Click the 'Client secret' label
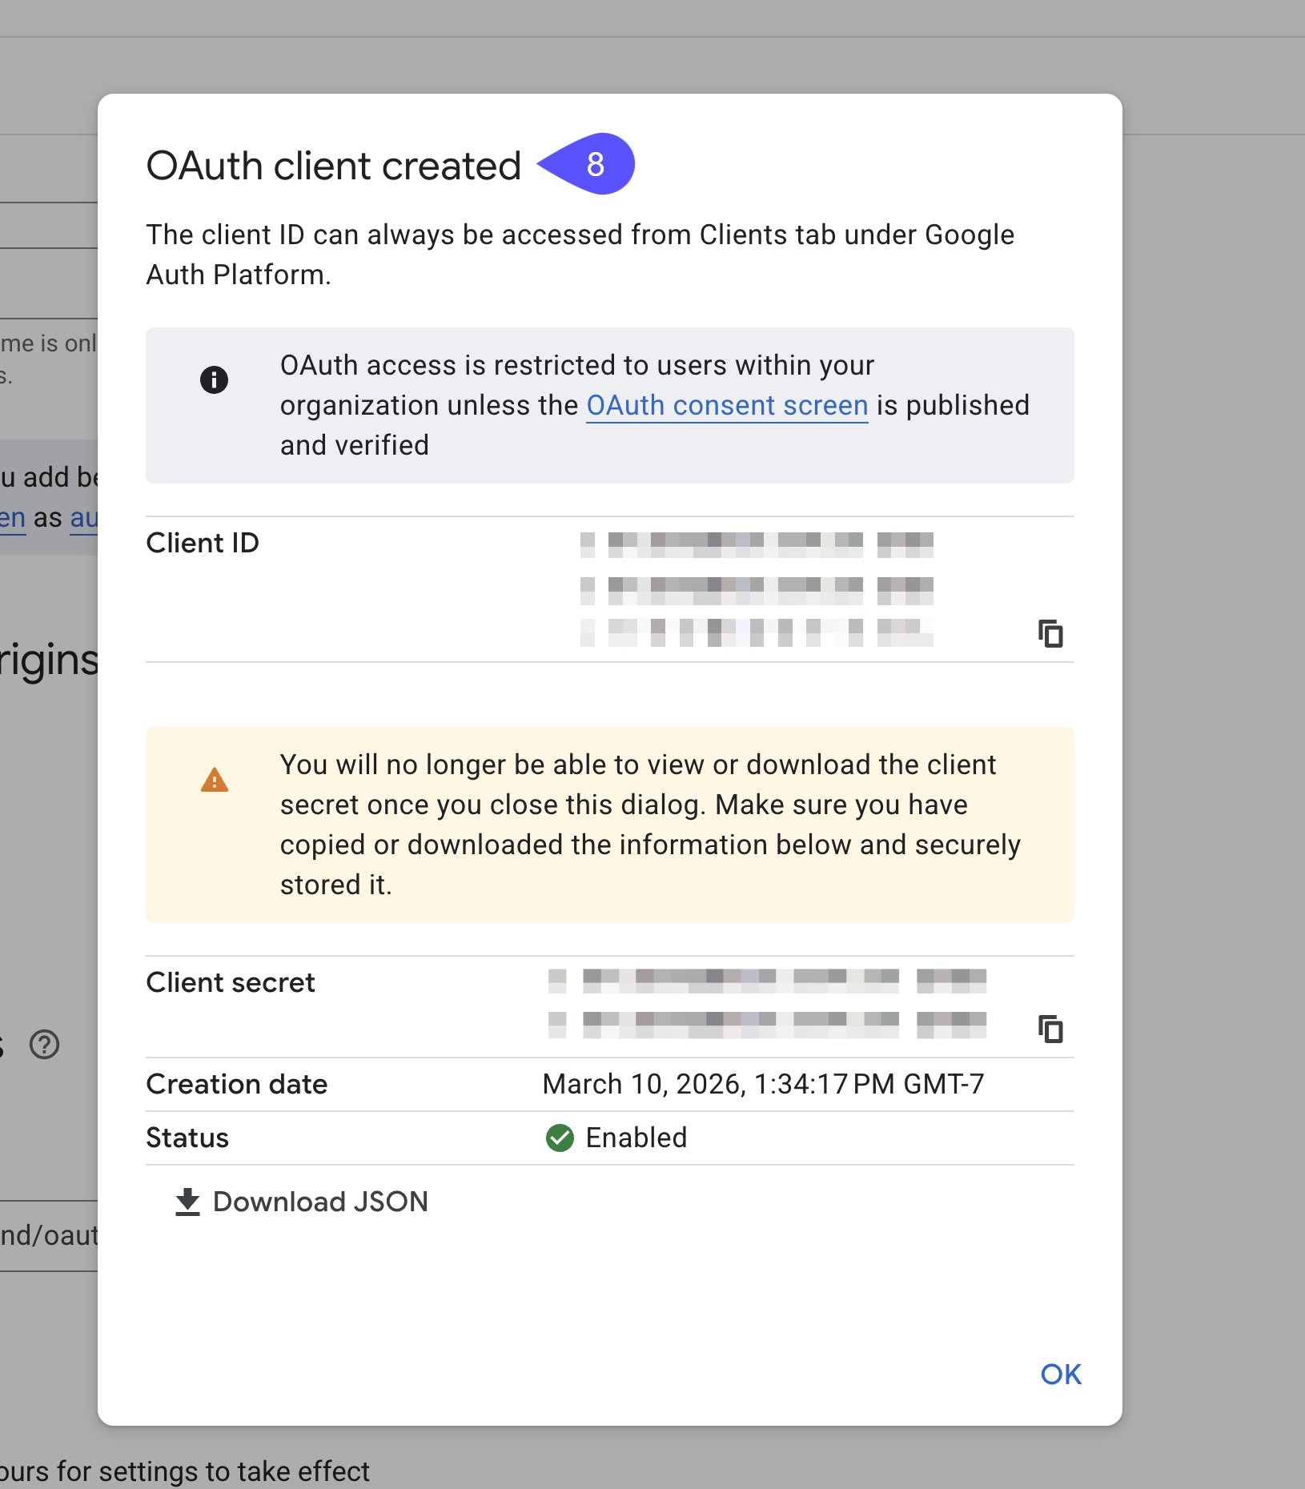 click(231, 982)
